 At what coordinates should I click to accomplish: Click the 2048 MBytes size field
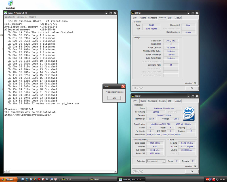coord(151,29)
